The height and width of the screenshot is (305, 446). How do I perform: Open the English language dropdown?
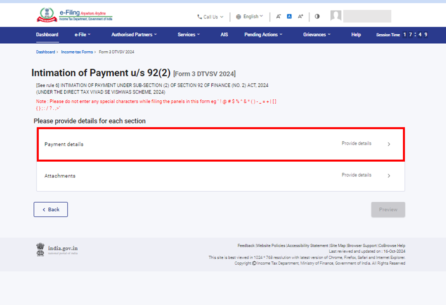click(x=253, y=16)
